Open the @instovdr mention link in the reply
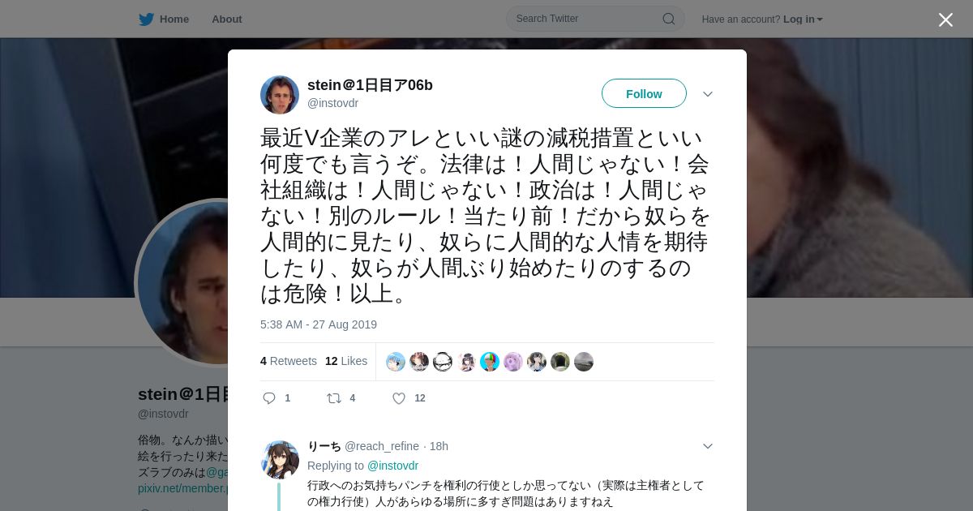973x511 pixels. pos(392,466)
